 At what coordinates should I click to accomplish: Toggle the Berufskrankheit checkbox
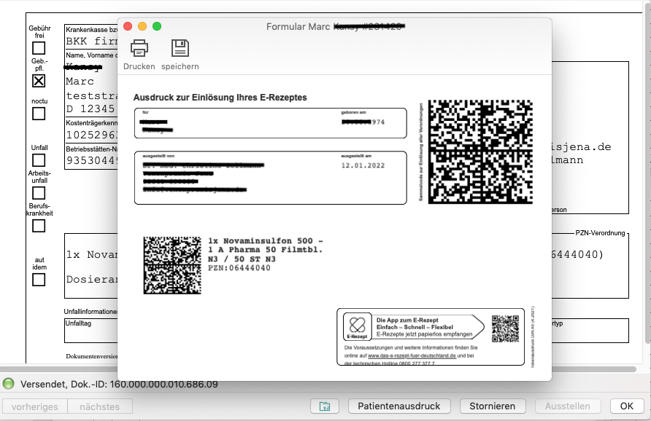[x=39, y=226]
